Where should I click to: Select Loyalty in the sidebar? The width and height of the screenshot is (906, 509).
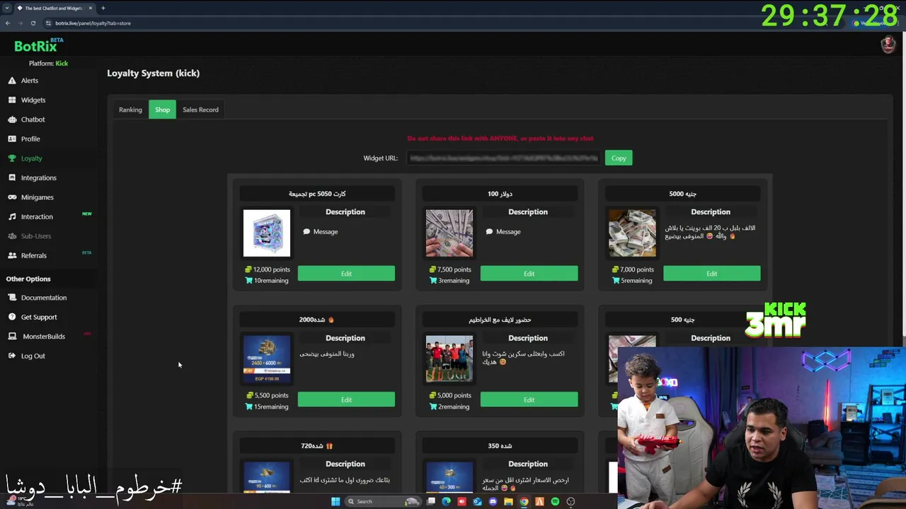(31, 158)
